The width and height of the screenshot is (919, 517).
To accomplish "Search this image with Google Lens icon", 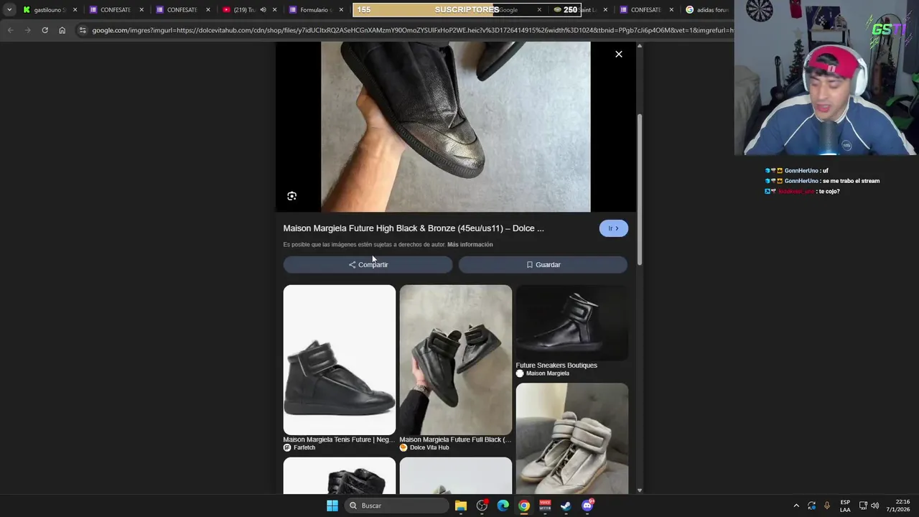I will [x=291, y=196].
